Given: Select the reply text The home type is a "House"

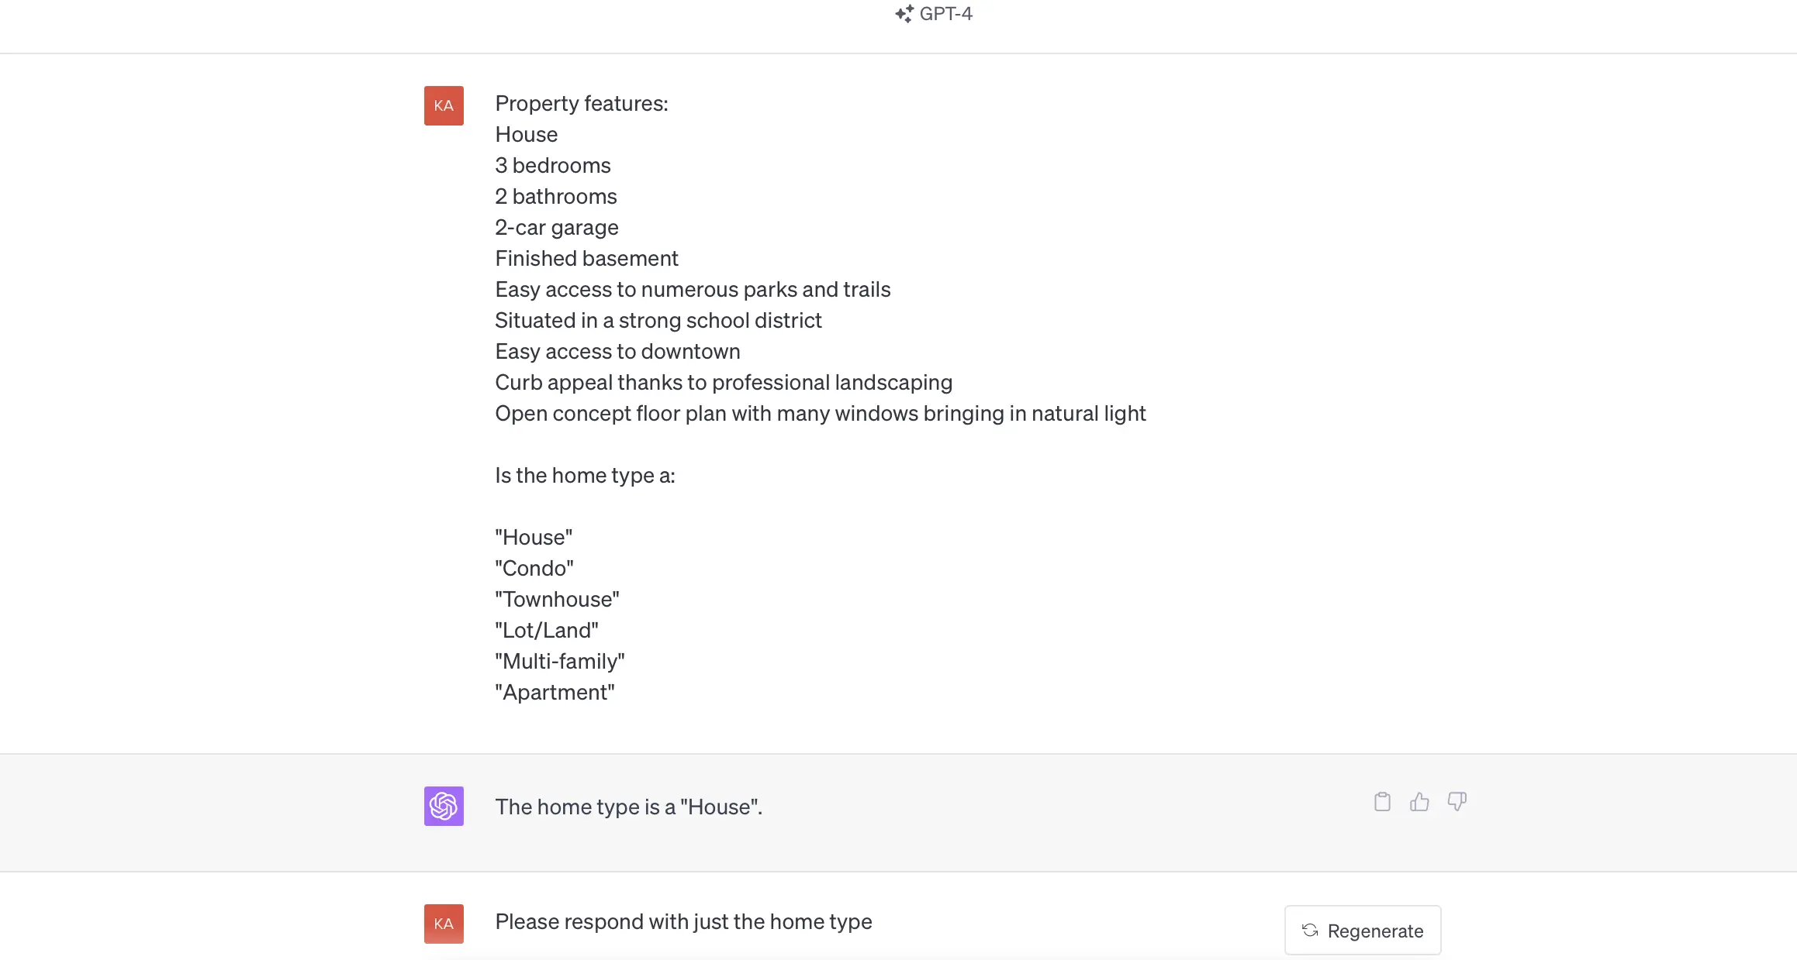Looking at the screenshot, I should (x=629, y=807).
